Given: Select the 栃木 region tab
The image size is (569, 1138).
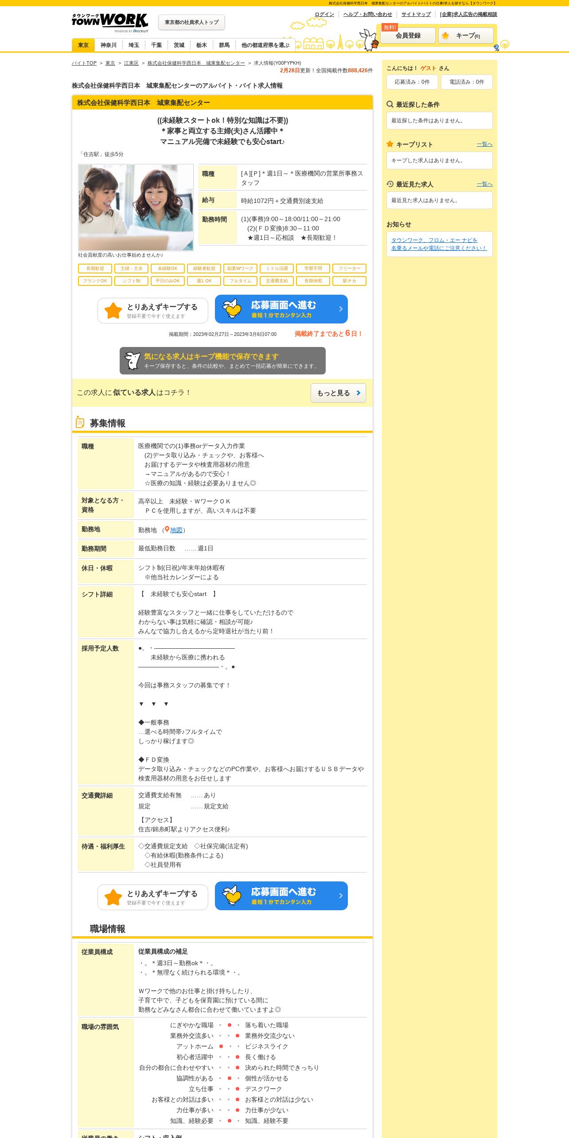Looking at the screenshot, I should [201, 45].
